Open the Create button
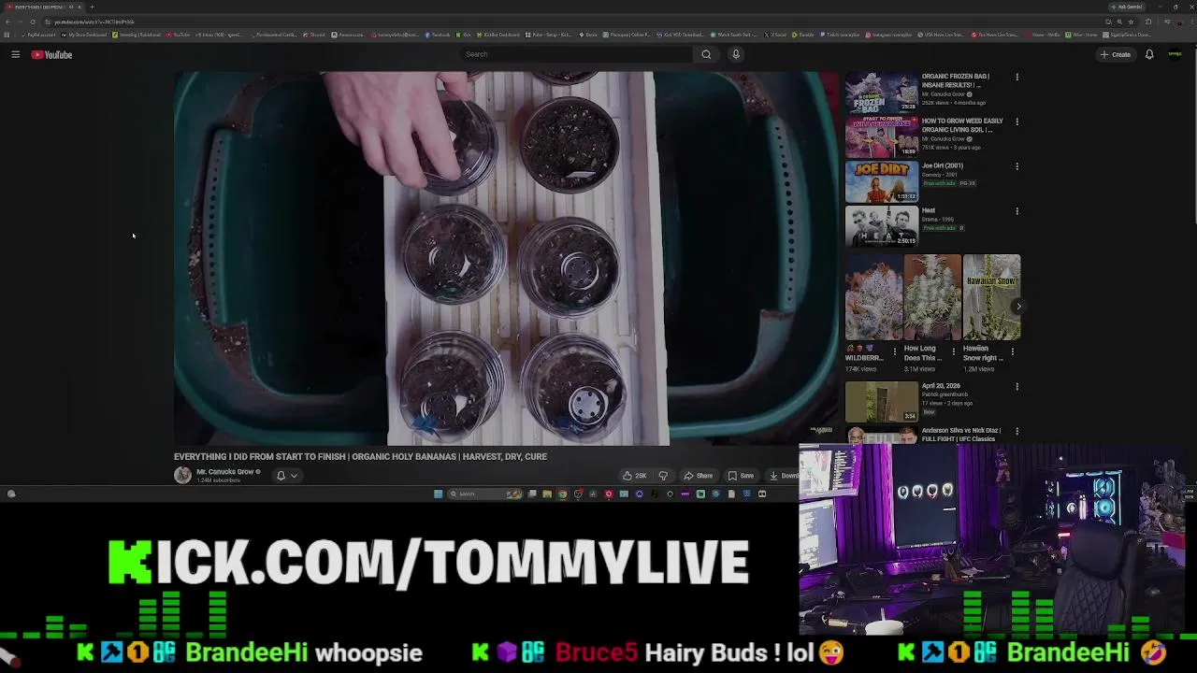 click(x=1116, y=55)
